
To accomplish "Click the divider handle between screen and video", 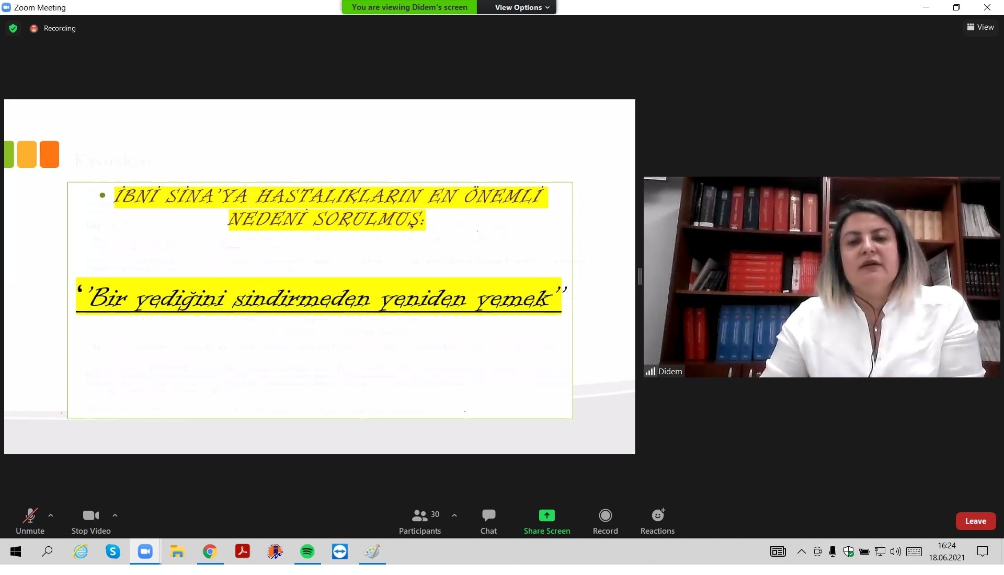I will tap(639, 276).
